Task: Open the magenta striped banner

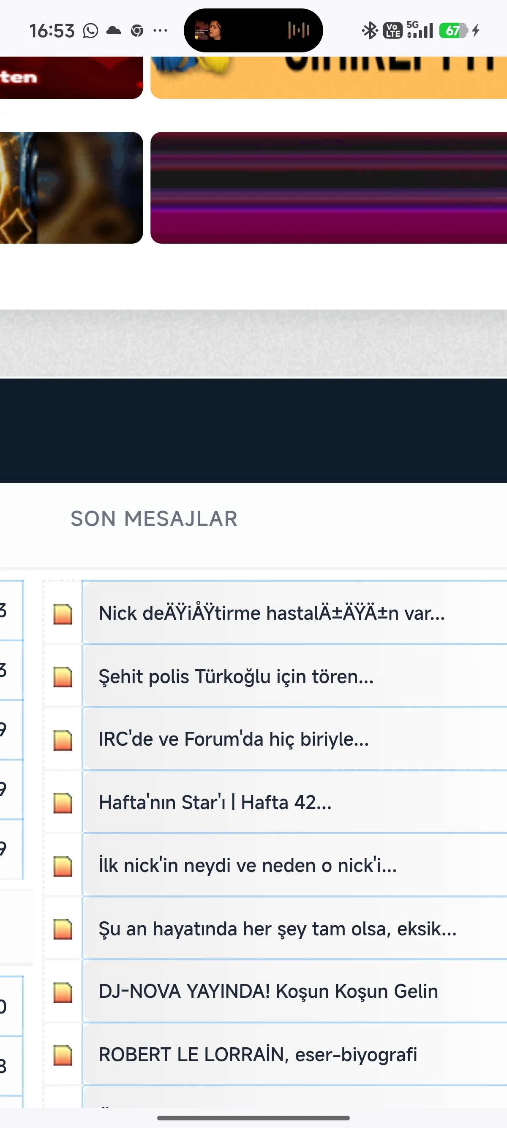Action: (329, 188)
